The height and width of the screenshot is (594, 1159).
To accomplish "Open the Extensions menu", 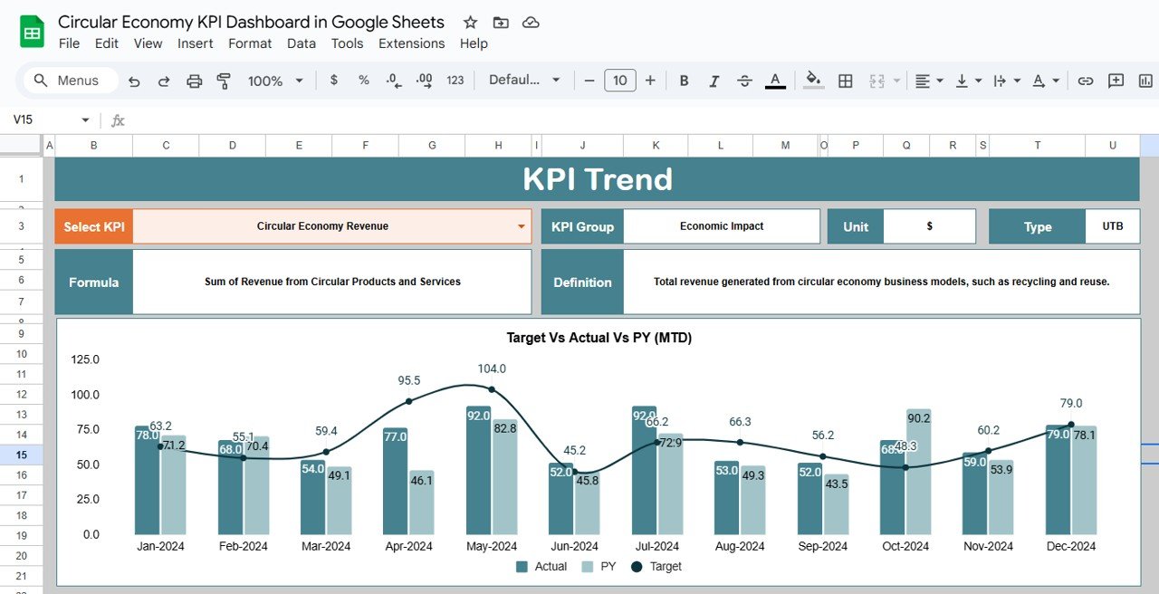I will click(411, 43).
